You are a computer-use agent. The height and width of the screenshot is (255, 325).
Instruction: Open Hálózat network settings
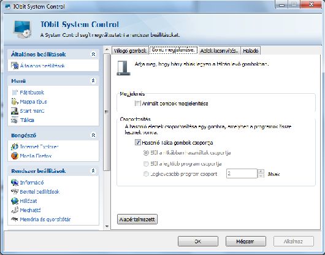tap(28, 201)
